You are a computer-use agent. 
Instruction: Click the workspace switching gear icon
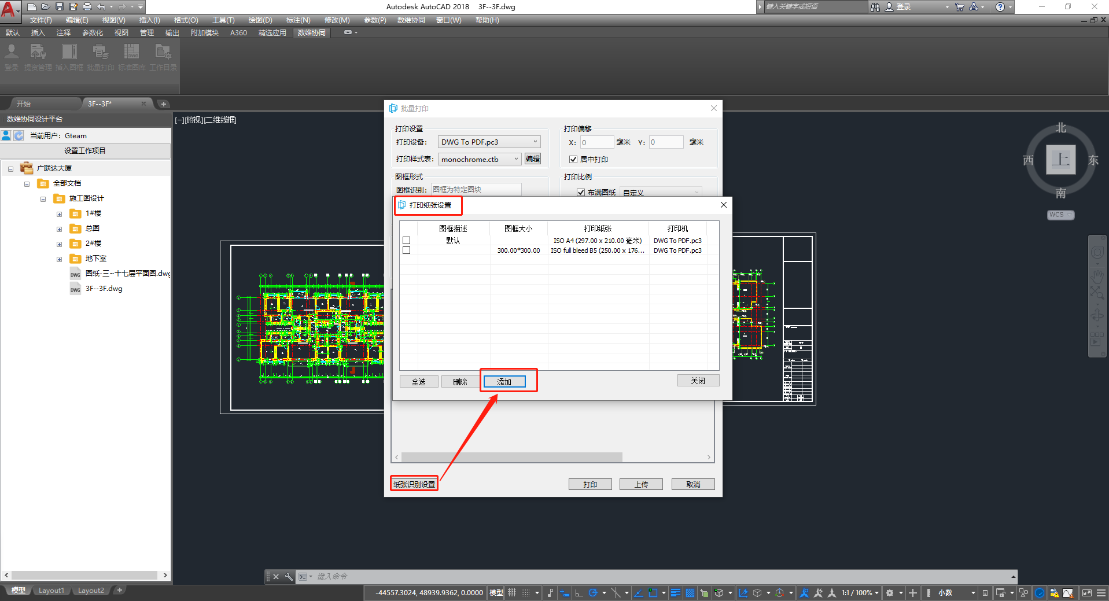[x=890, y=593]
